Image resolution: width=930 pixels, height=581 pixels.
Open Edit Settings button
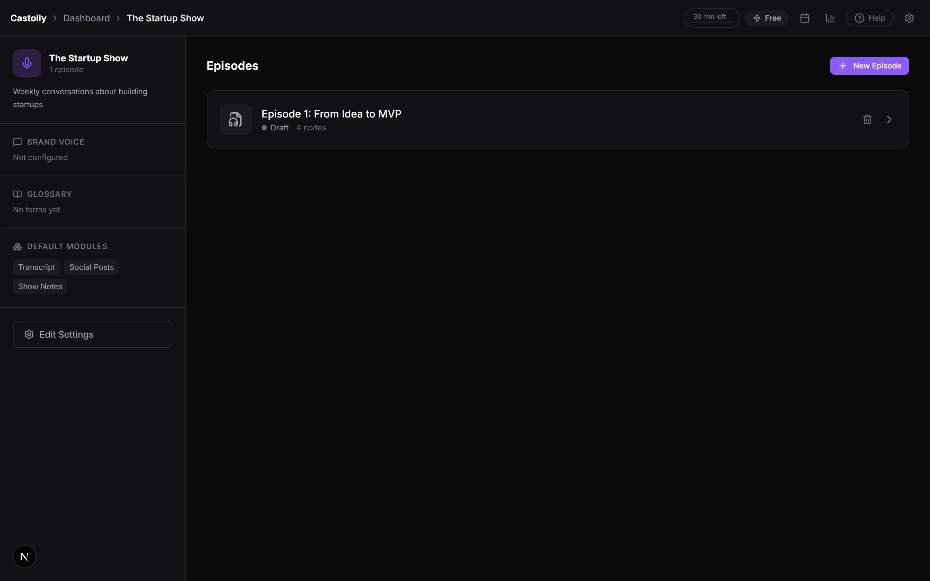click(93, 334)
